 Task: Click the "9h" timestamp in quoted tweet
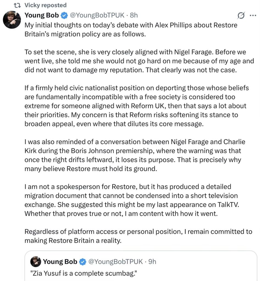point(152,262)
